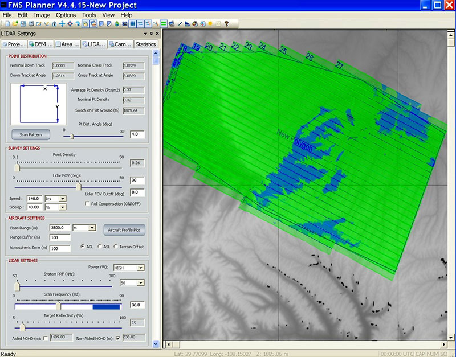Viewport: 456px width, 357px height.
Task: Uncheck the Non-Aided NOHD checkbox
Action: pyautogui.click(x=118, y=338)
